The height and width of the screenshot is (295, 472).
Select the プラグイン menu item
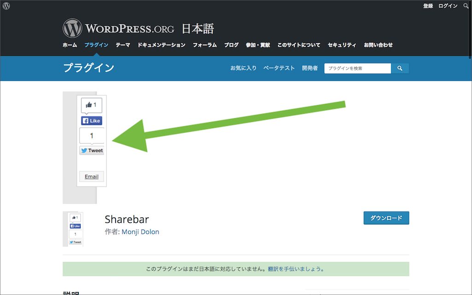(96, 45)
